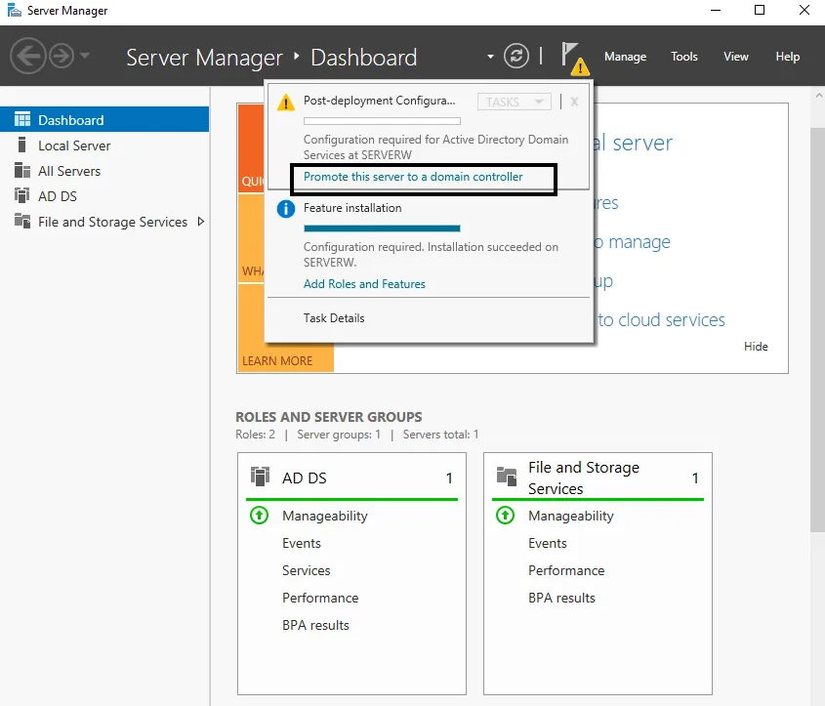The height and width of the screenshot is (706, 825).
Task: Click the notifications flag with warning
Action: tap(574, 58)
